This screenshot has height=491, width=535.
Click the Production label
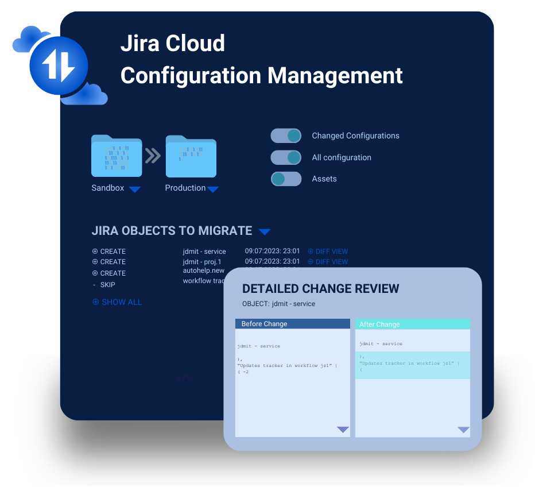185,188
